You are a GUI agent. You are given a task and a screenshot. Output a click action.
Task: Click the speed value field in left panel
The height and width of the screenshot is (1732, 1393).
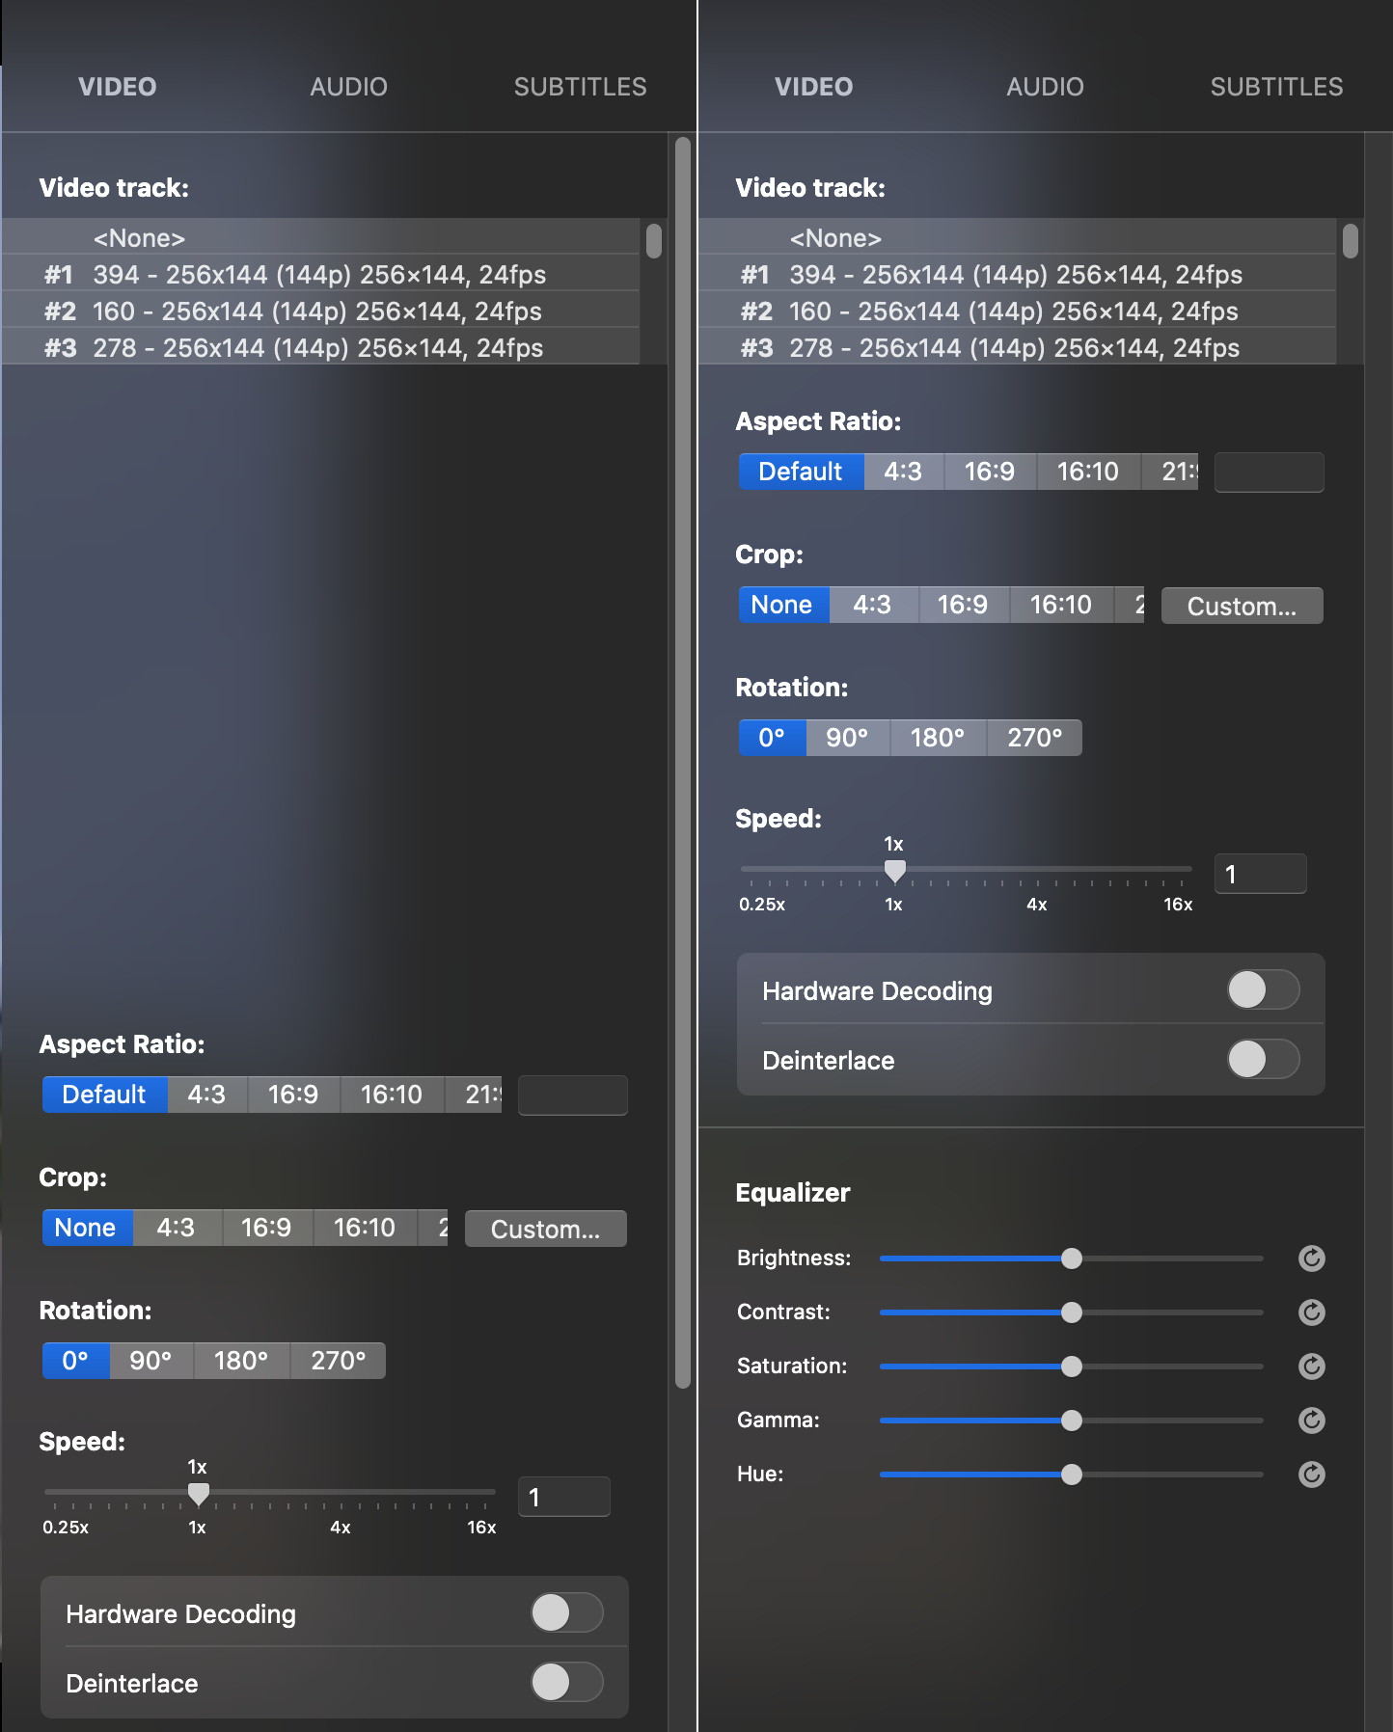coord(564,1497)
